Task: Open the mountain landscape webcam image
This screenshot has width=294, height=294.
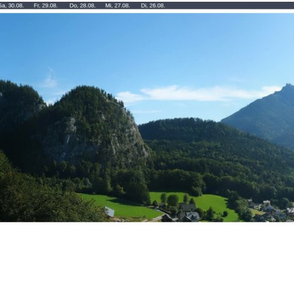Action: (x=147, y=118)
